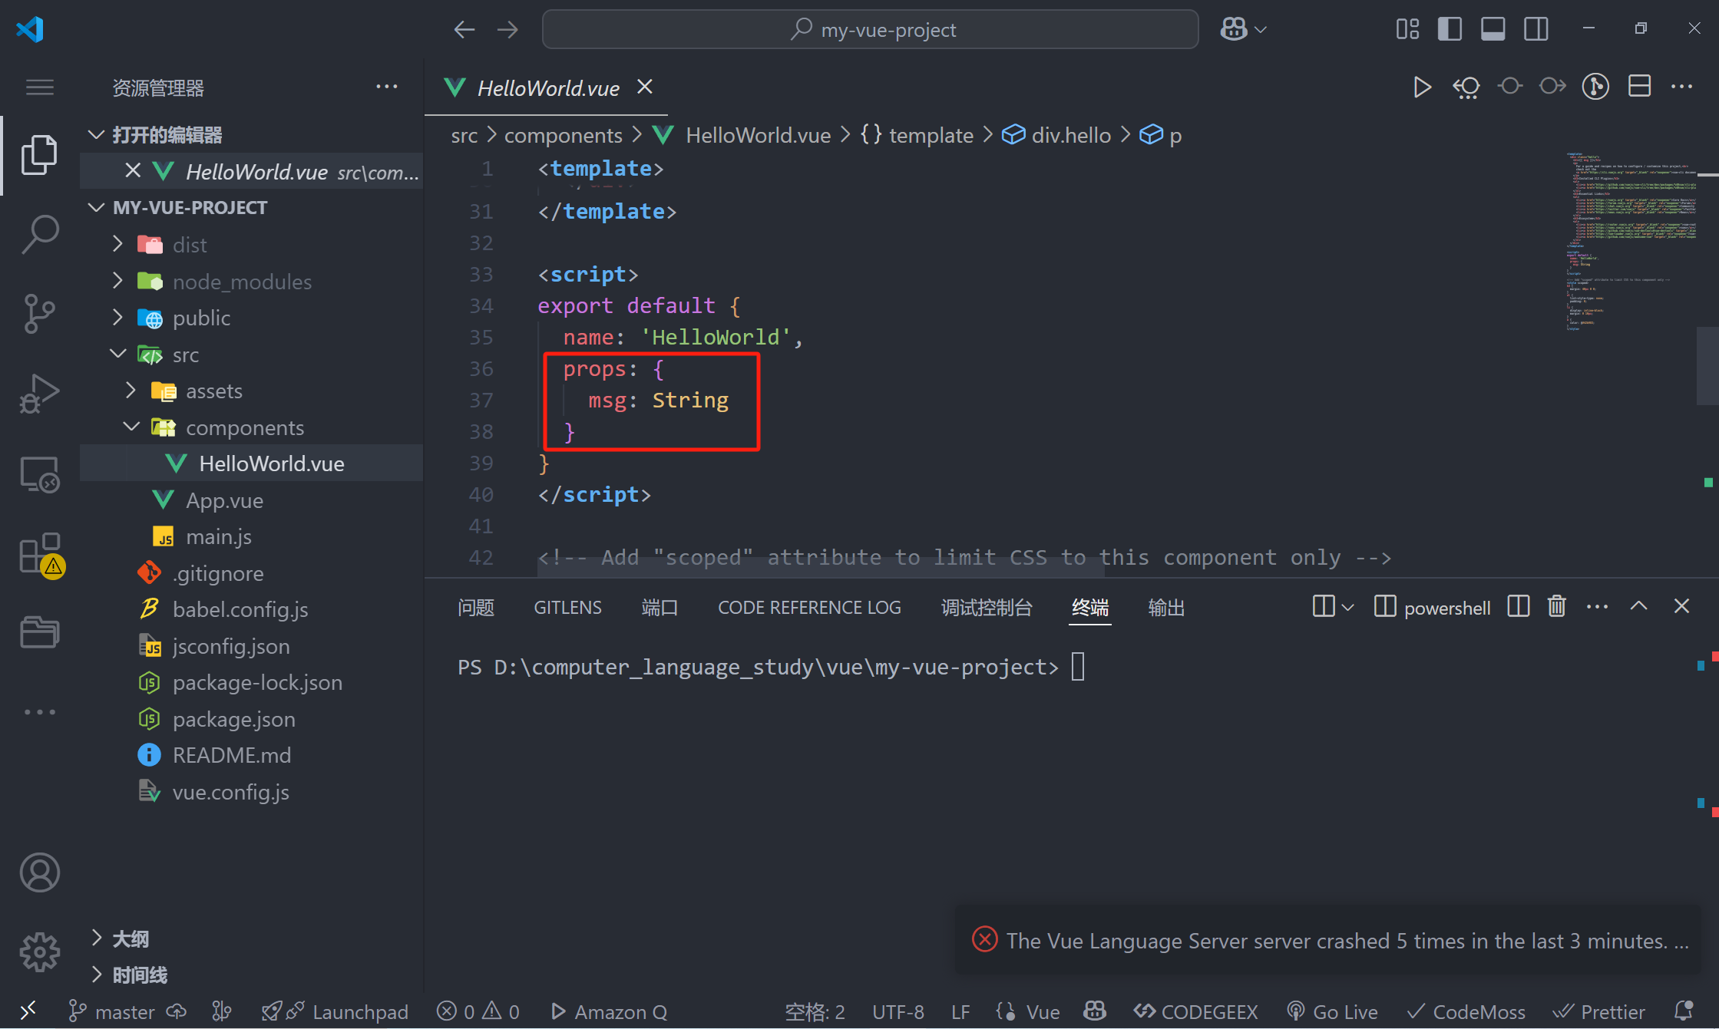Viewport: 1719px width, 1029px height.
Task: Open App.vue in the explorer
Action: click(x=224, y=500)
